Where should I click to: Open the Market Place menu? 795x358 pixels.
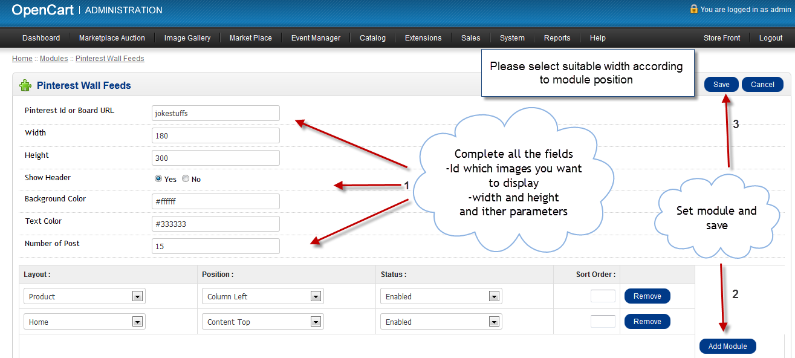point(251,38)
